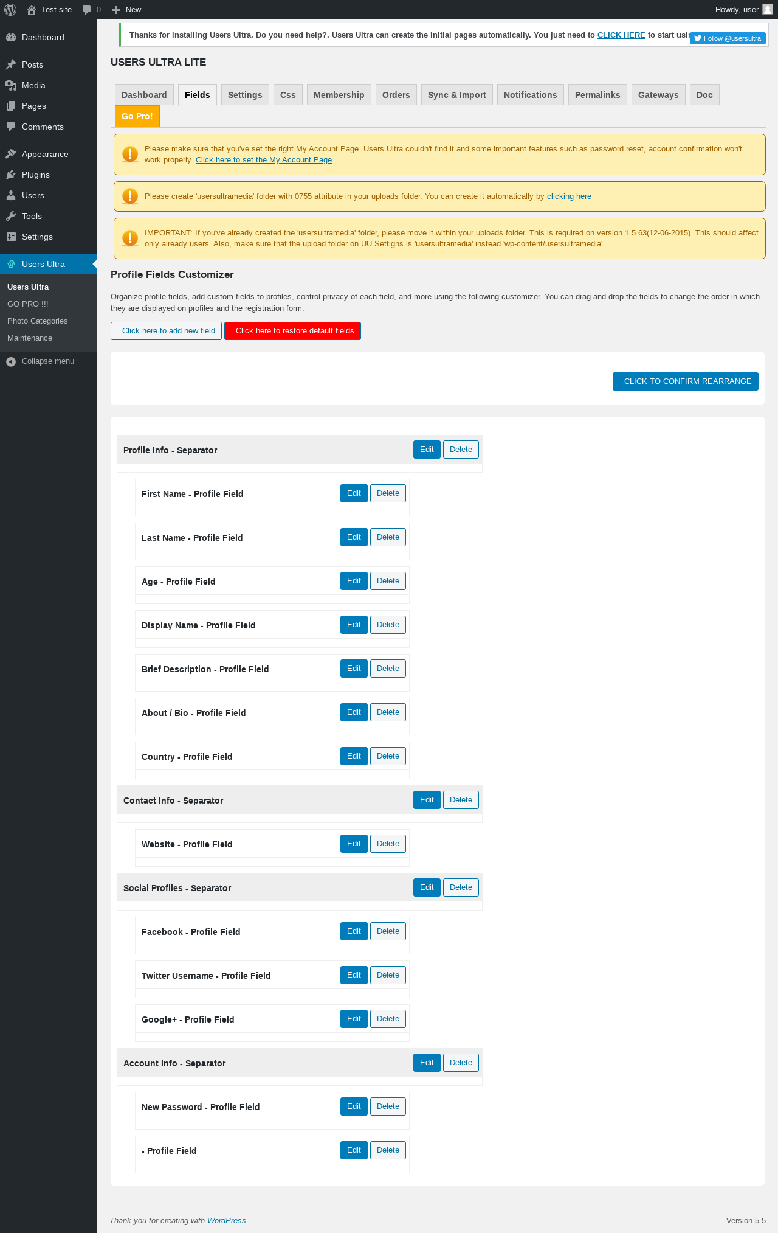Delete the Display Name profile field
This screenshot has width=778, height=1233.
tap(388, 625)
